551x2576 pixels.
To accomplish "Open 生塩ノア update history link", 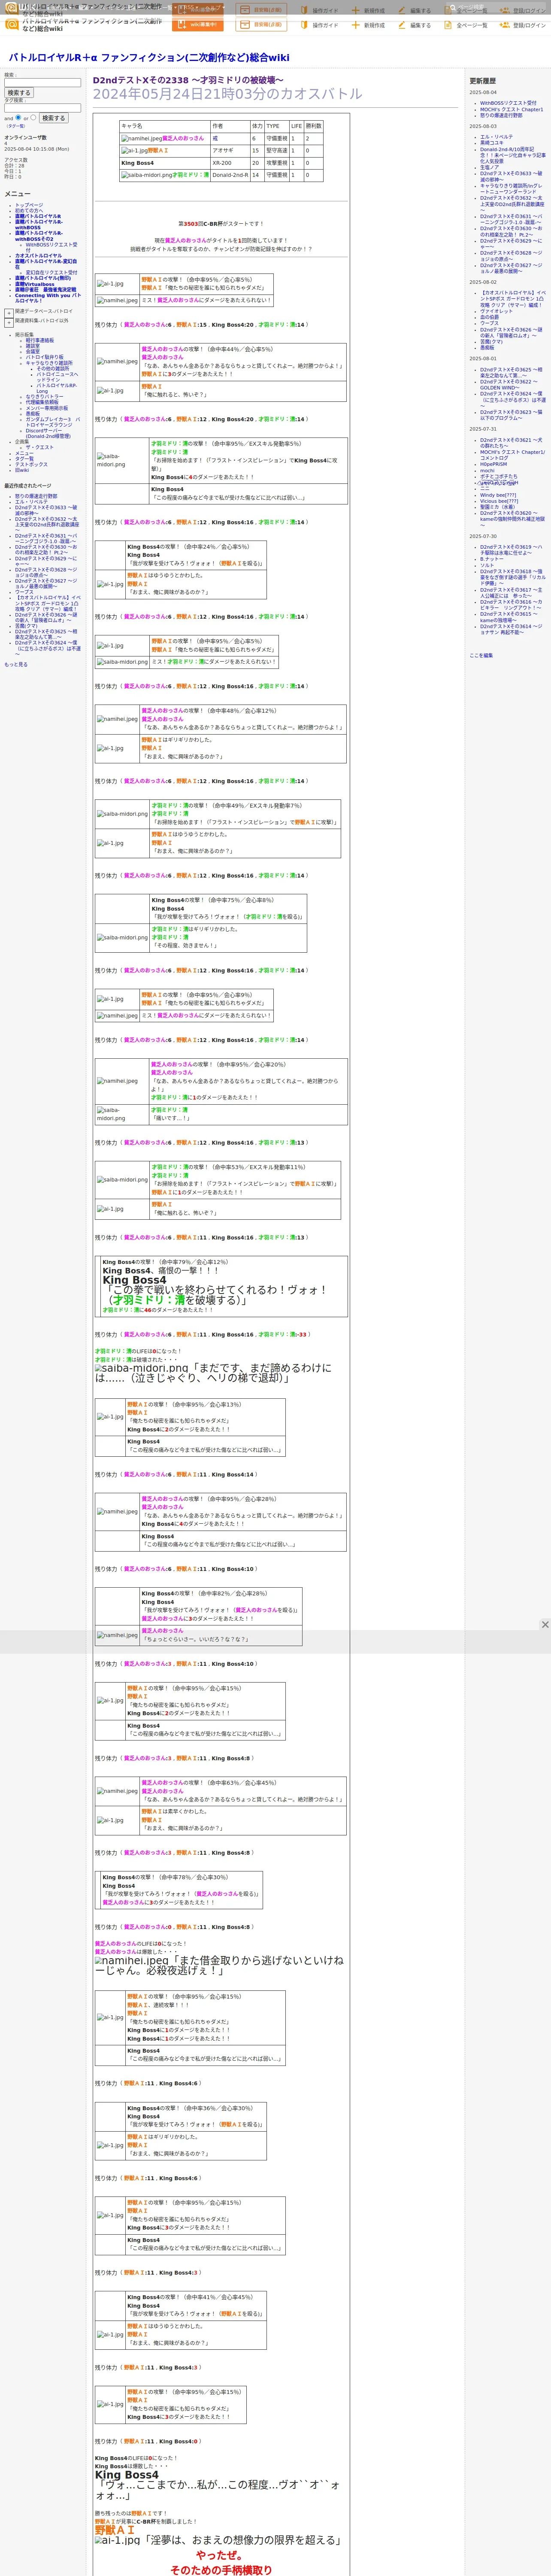I will tap(489, 168).
